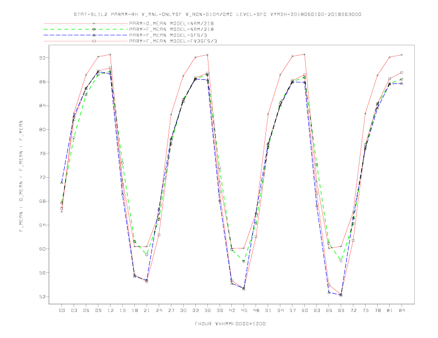Click the y-axis tick label 68
The image size is (438, 338).
click(x=42, y=201)
